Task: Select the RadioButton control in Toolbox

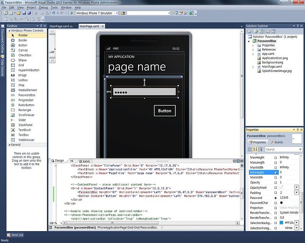Action: pyautogui.click(x=27, y=105)
